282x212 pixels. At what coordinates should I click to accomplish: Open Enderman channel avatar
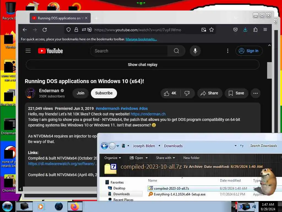30,93
